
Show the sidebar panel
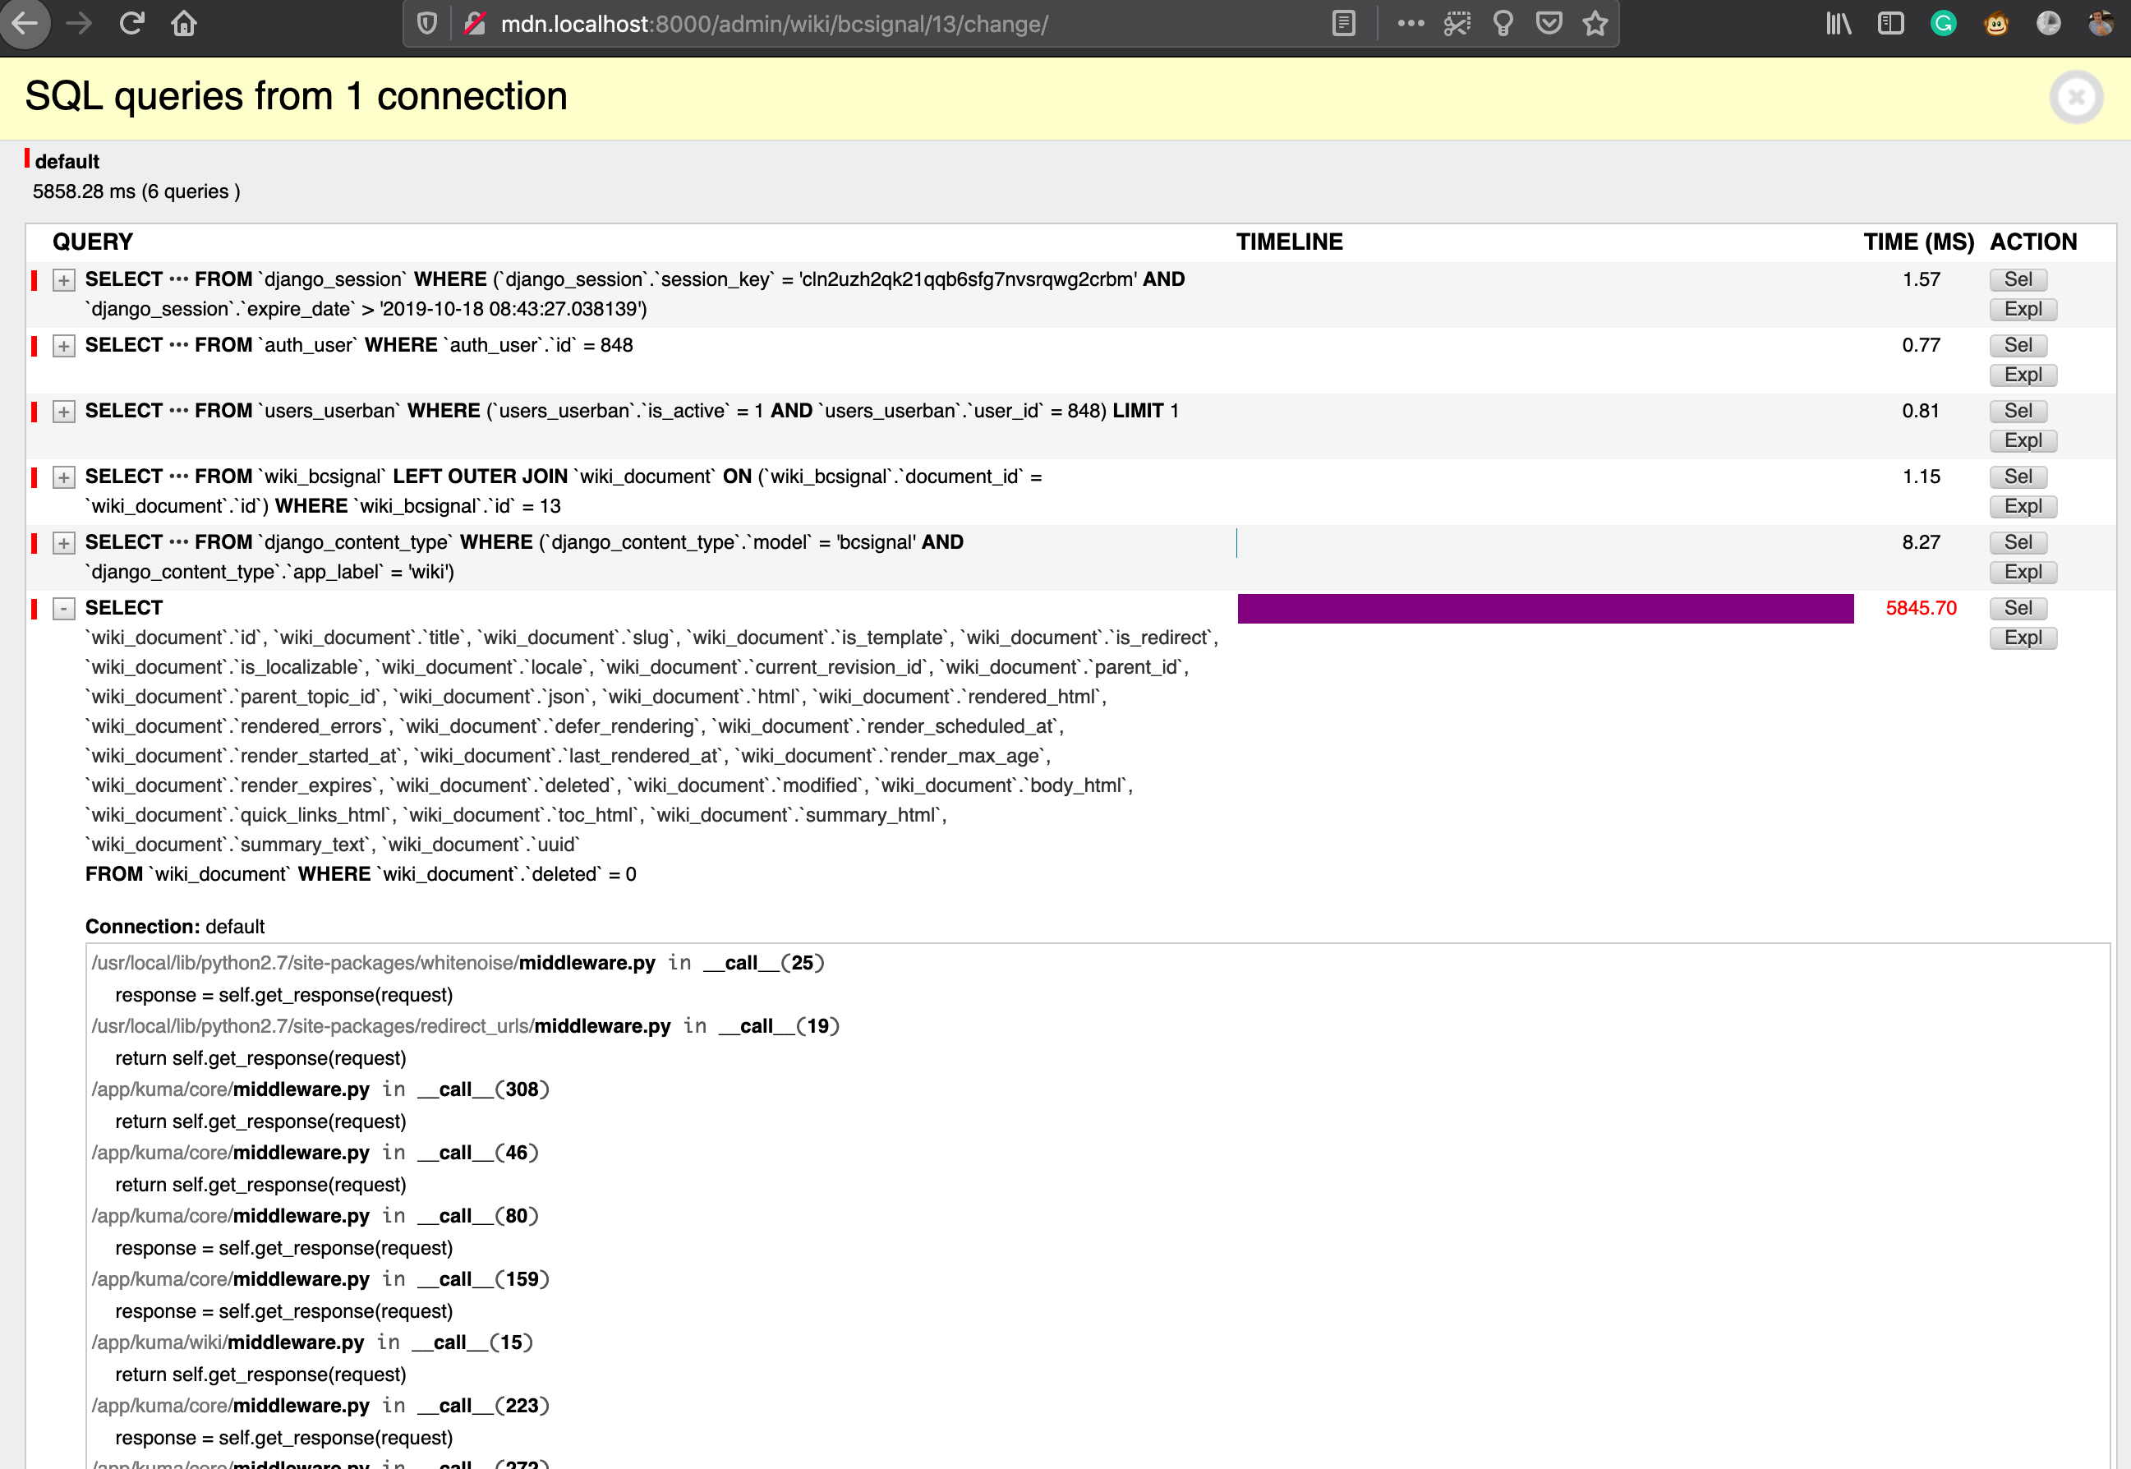click(x=1890, y=24)
